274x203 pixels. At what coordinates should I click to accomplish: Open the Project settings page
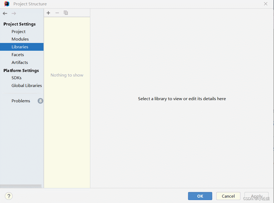(19, 32)
